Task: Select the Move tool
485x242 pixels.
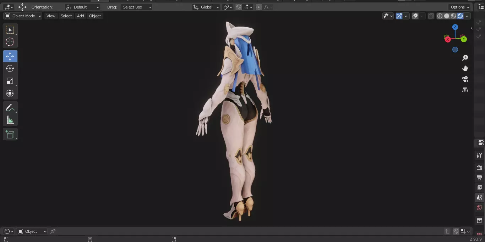Action: (x=10, y=56)
